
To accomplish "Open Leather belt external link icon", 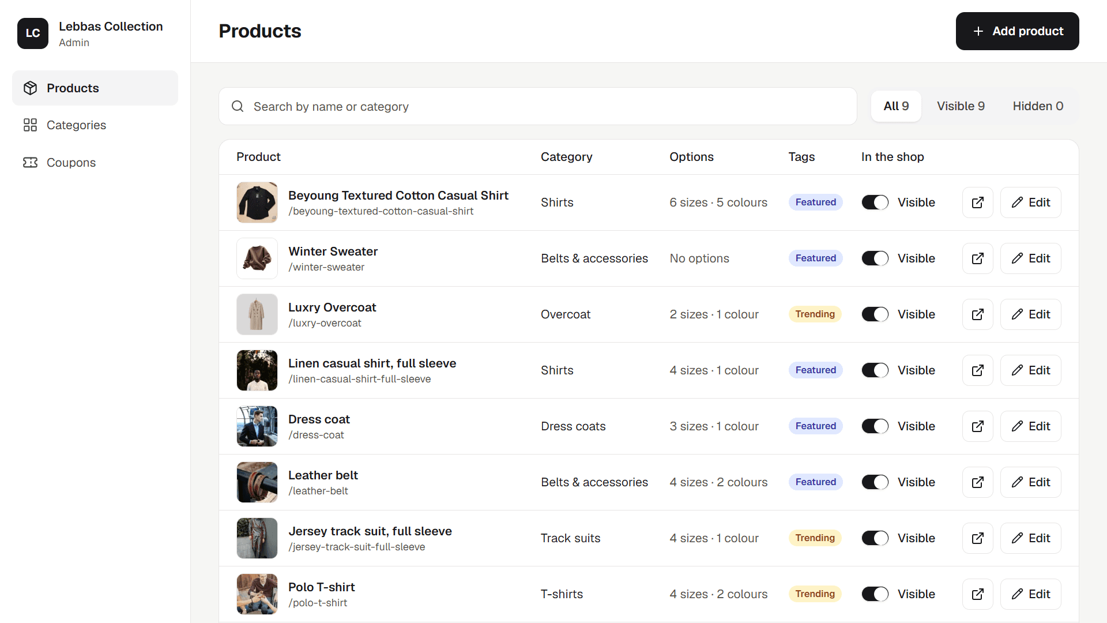I will point(978,482).
